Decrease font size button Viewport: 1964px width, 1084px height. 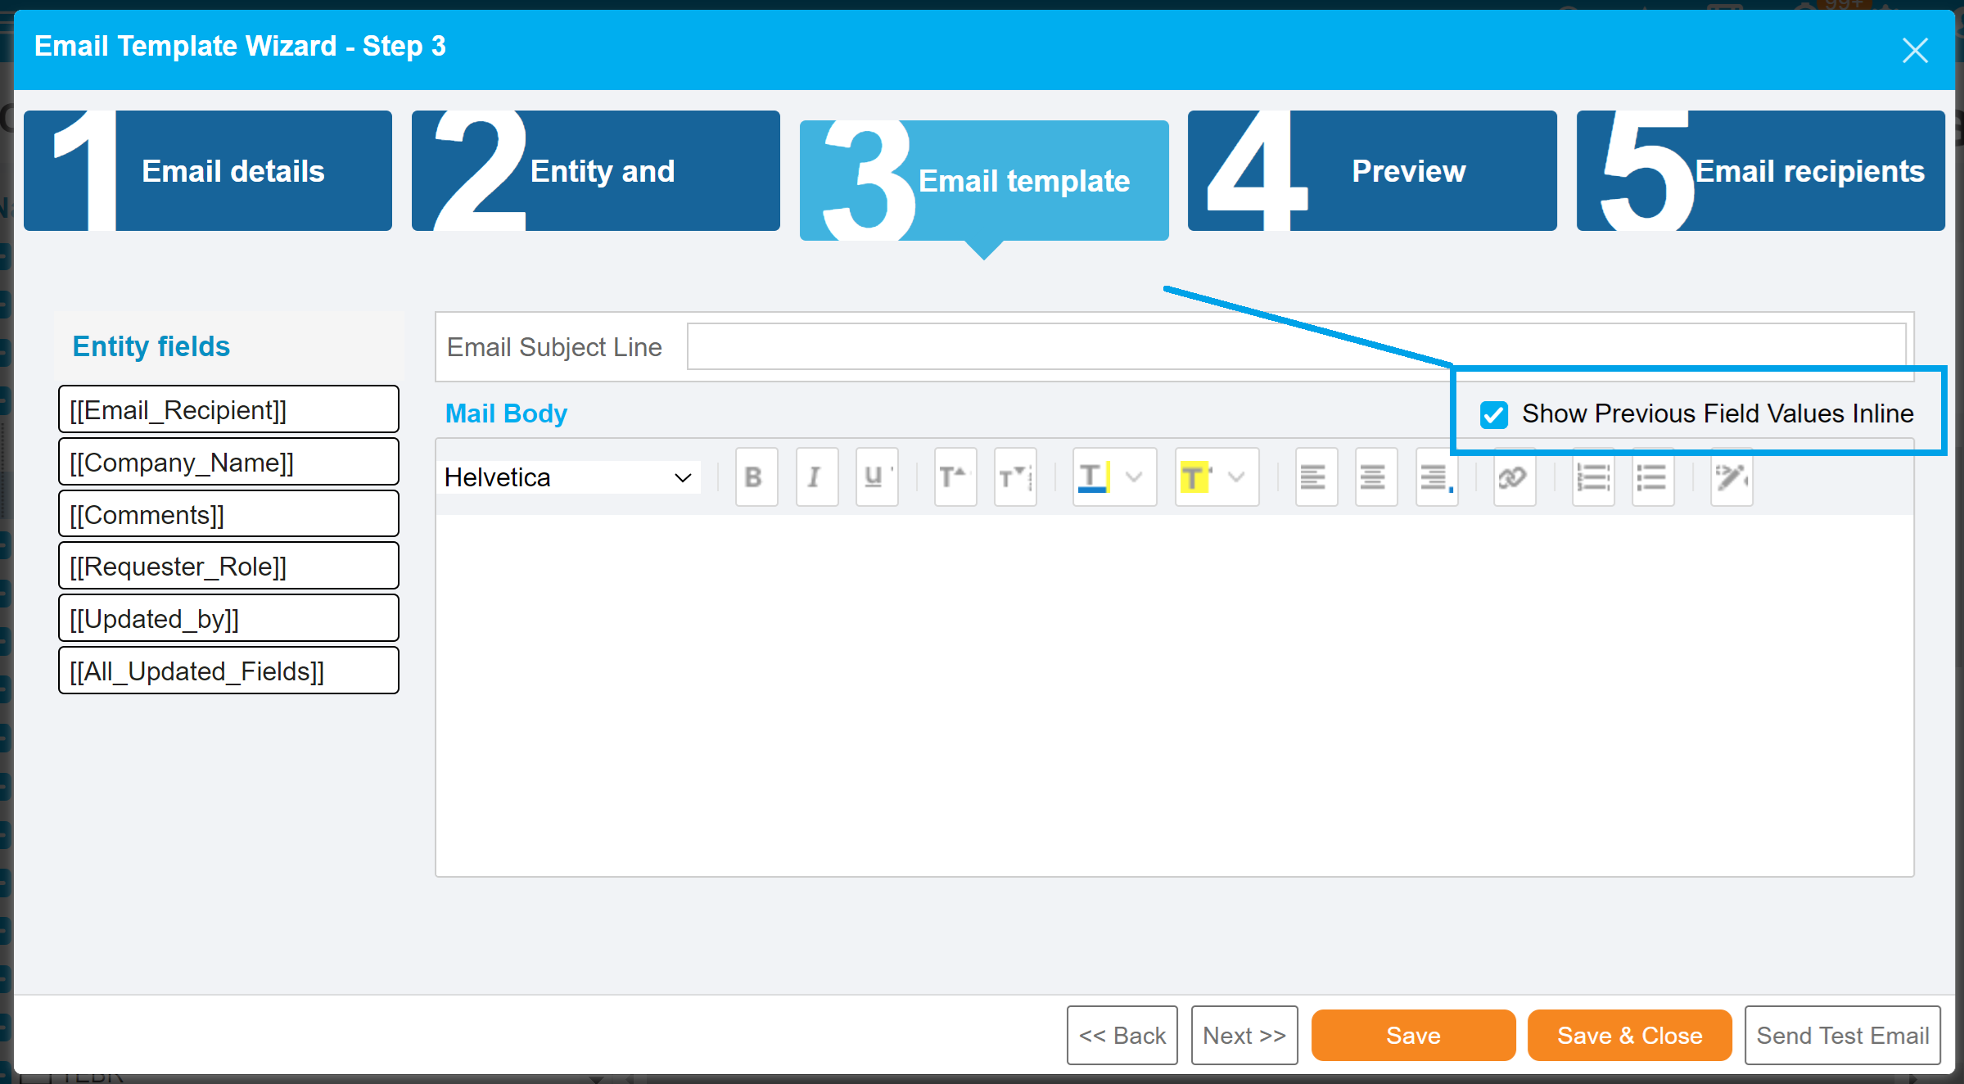pos(1014,477)
